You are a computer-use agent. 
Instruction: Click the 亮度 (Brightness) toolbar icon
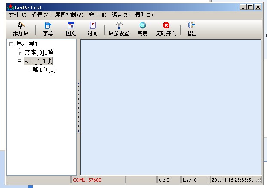coord(142,26)
